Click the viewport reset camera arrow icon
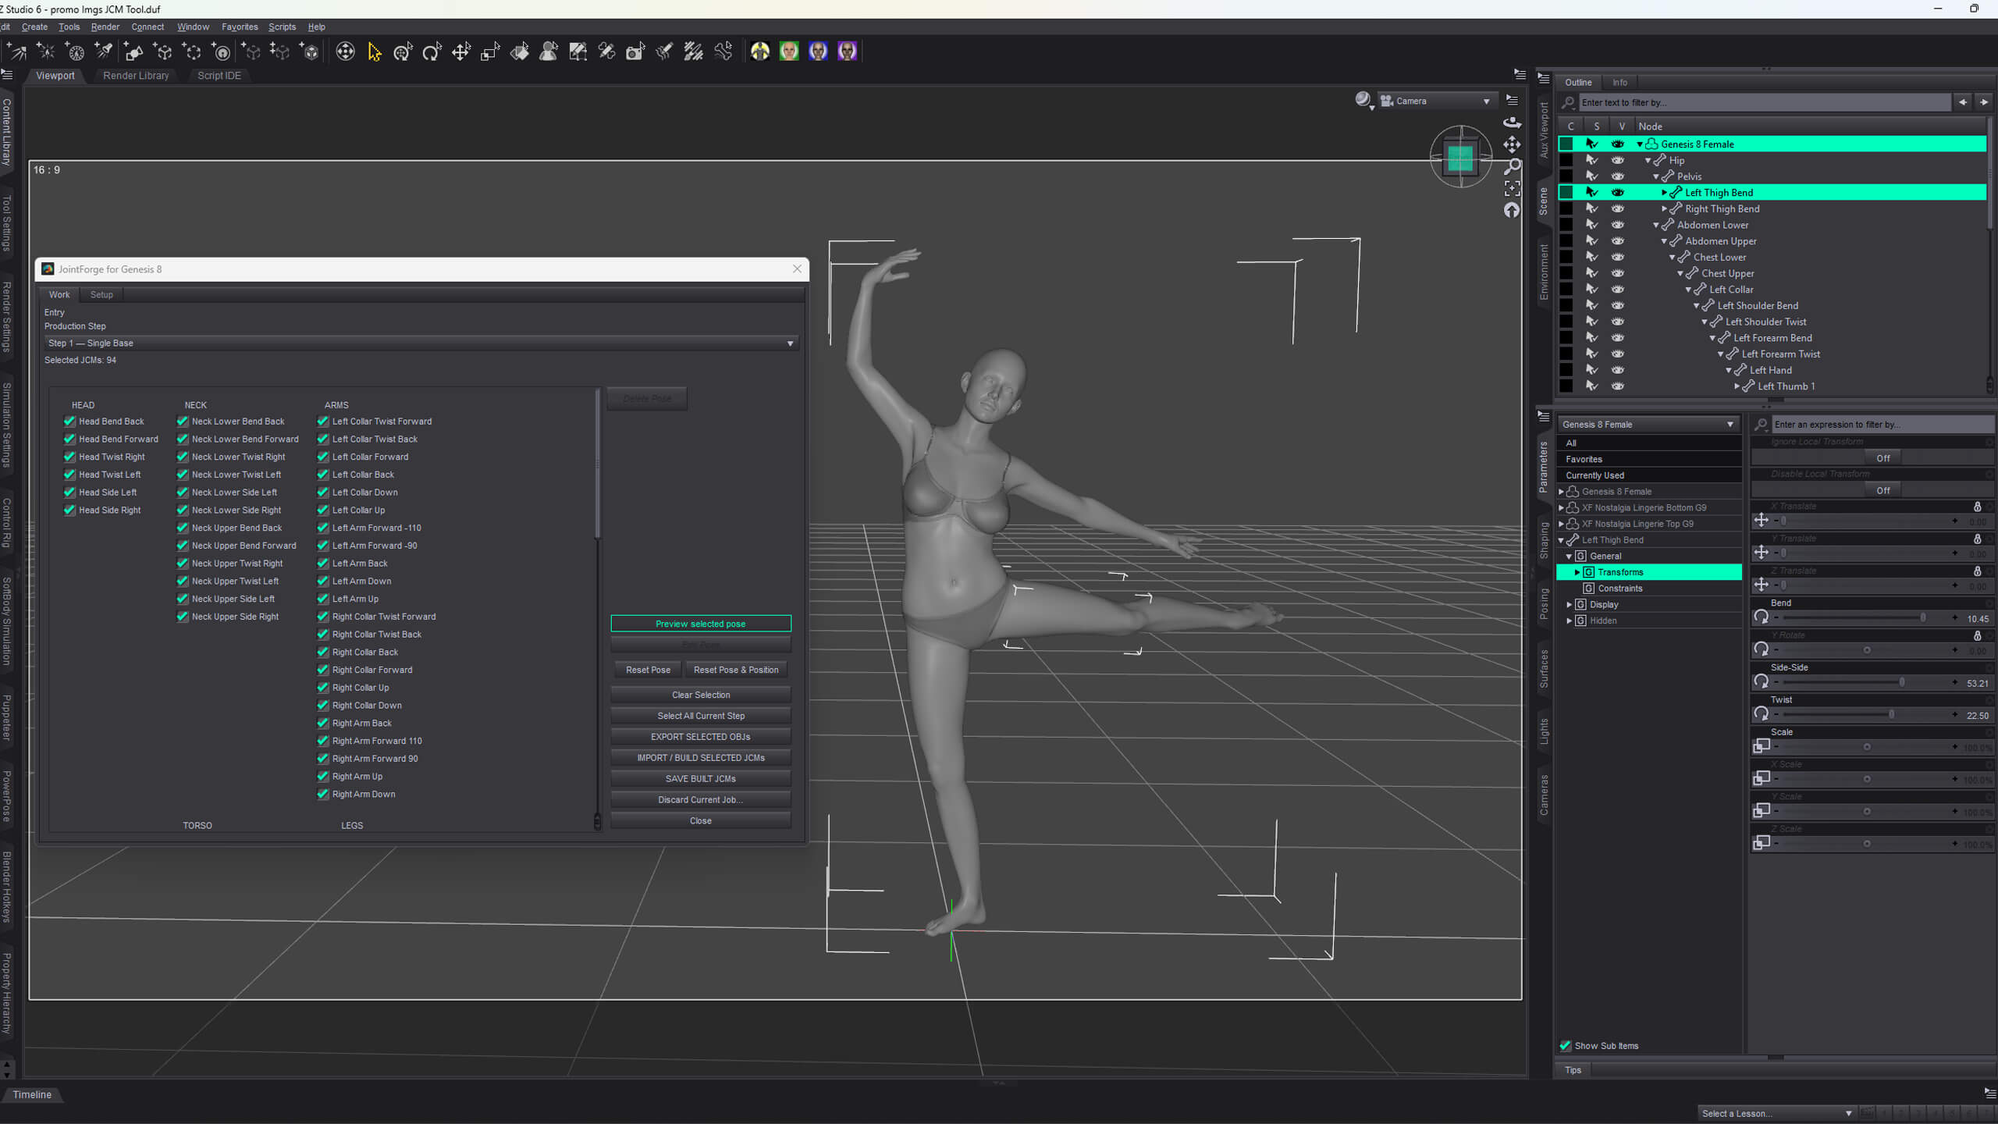1998x1124 pixels. coord(1512,210)
